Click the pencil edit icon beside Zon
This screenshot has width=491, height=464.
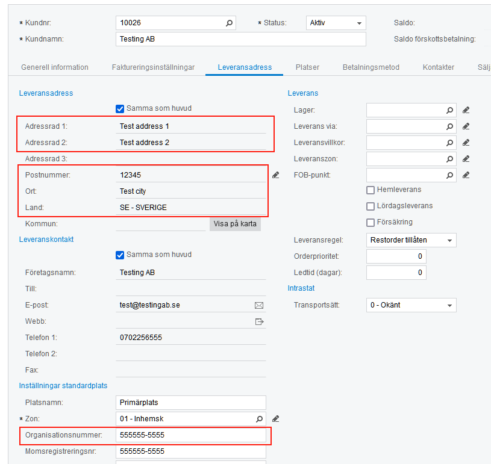pyautogui.click(x=276, y=418)
